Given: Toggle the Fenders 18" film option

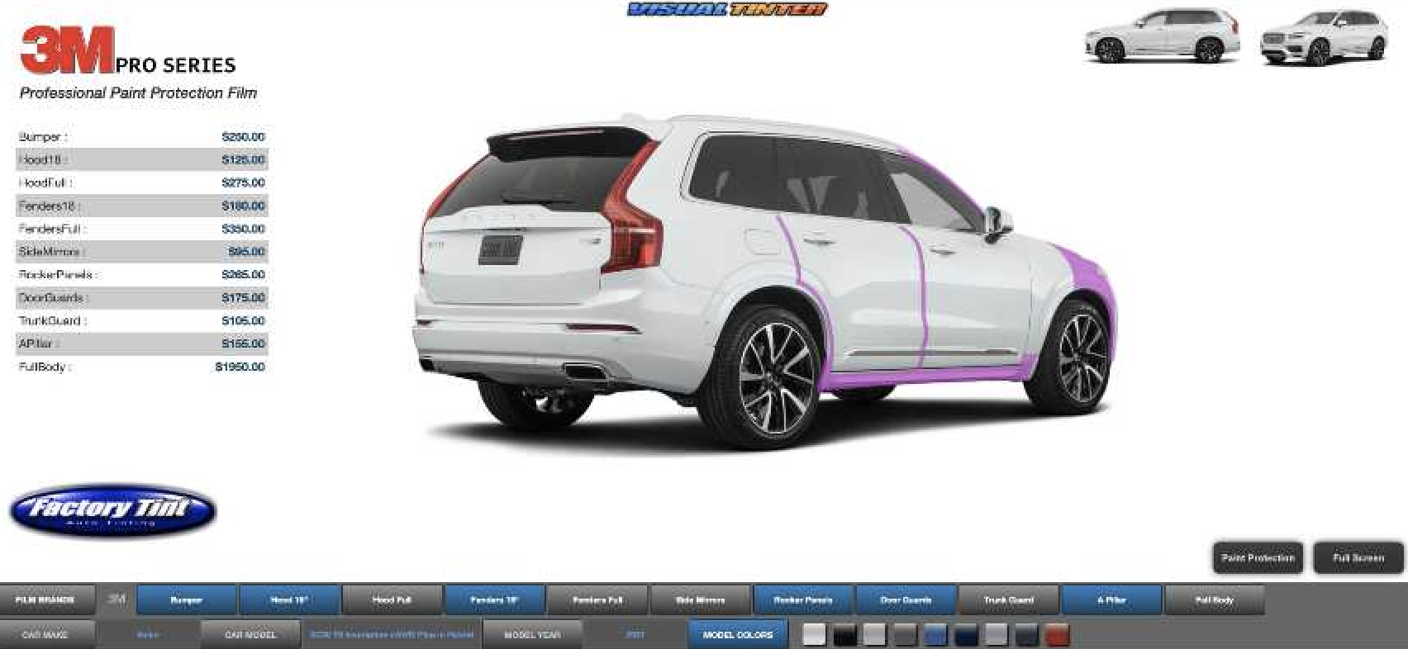Looking at the screenshot, I should [x=495, y=600].
